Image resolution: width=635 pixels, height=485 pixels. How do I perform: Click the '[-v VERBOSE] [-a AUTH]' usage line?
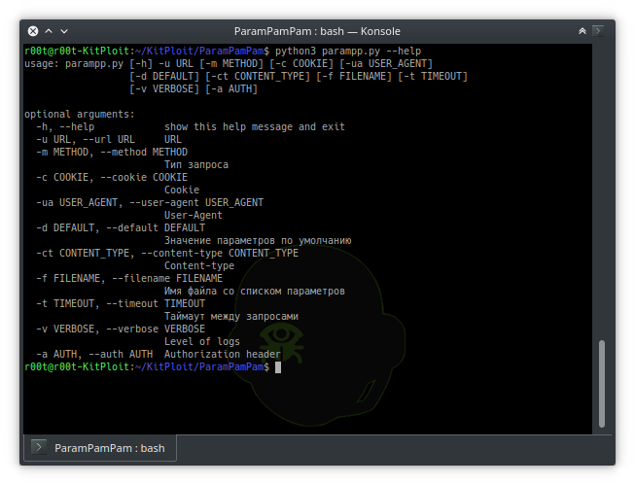[194, 88]
